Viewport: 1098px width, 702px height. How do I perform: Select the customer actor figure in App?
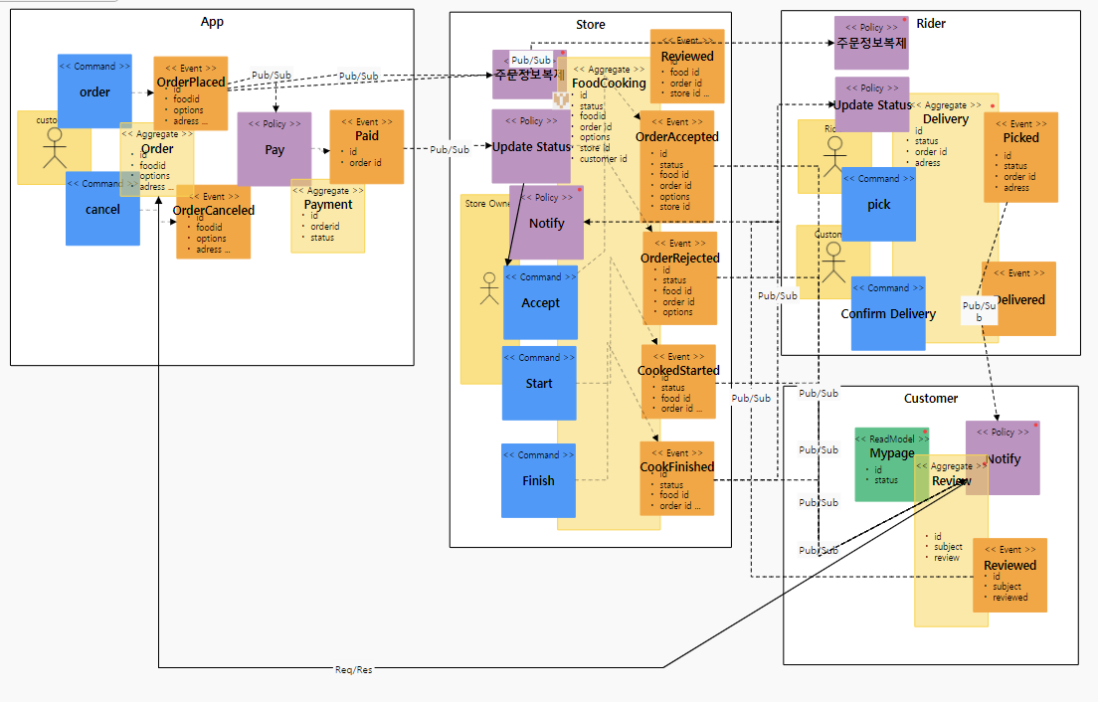(x=54, y=148)
